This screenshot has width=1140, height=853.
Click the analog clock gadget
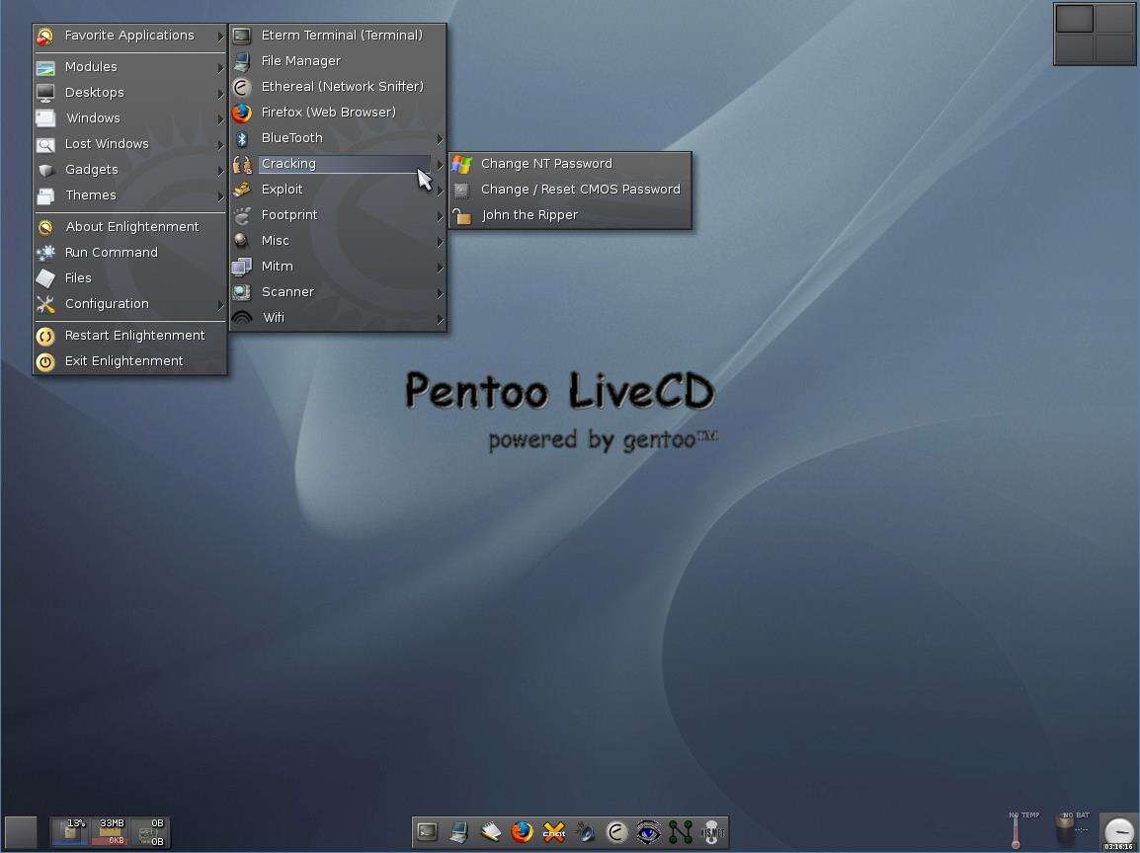point(1119,830)
